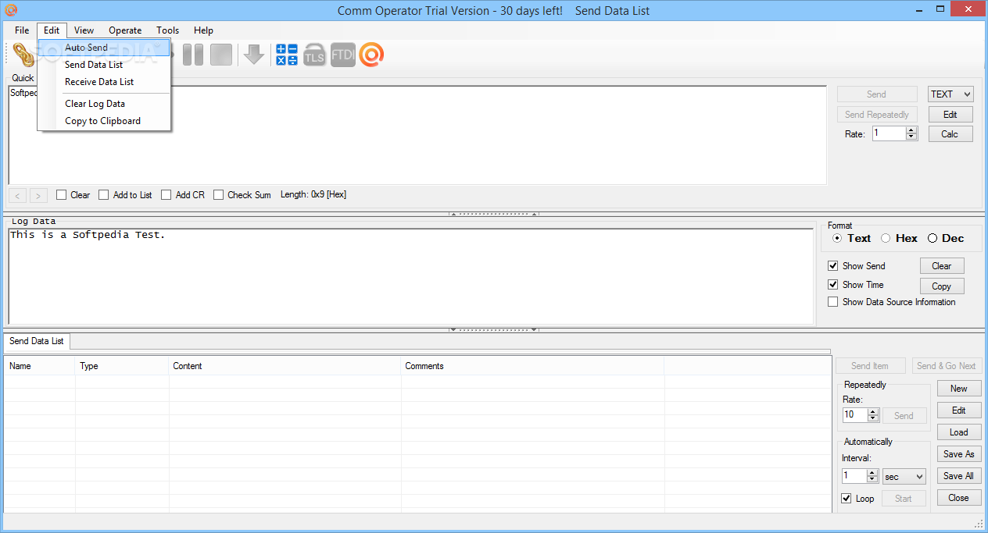Viewport: 988px width, 533px height.
Task: Click the FTDI toolbar icon
Action: coord(343,55)
